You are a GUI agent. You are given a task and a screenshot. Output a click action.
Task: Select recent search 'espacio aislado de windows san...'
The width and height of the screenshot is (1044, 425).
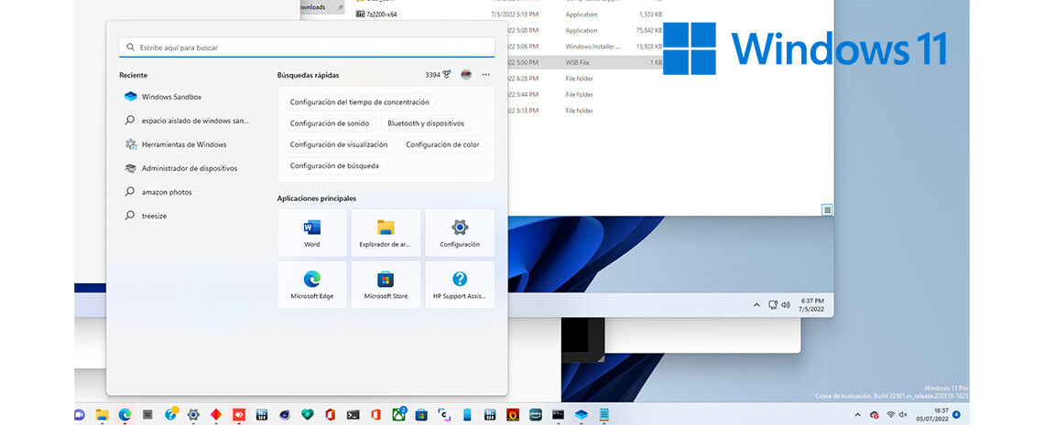tap(187, 121)
